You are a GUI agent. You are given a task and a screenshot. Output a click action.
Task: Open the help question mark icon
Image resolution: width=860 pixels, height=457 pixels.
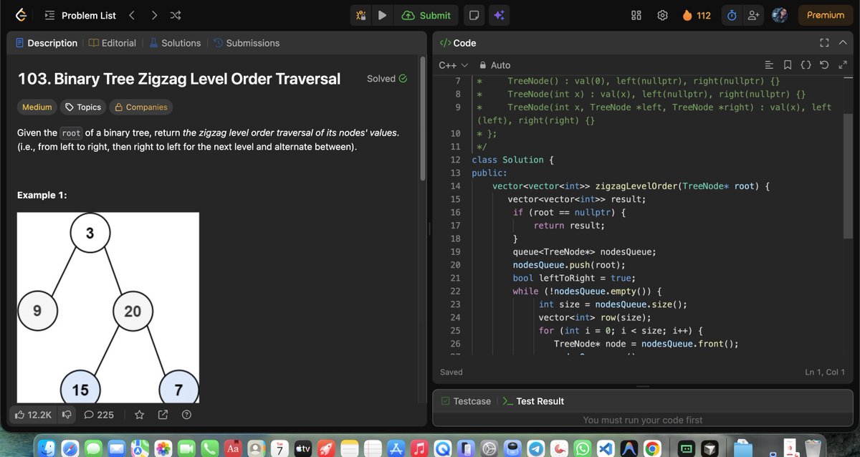click(186, 415)
